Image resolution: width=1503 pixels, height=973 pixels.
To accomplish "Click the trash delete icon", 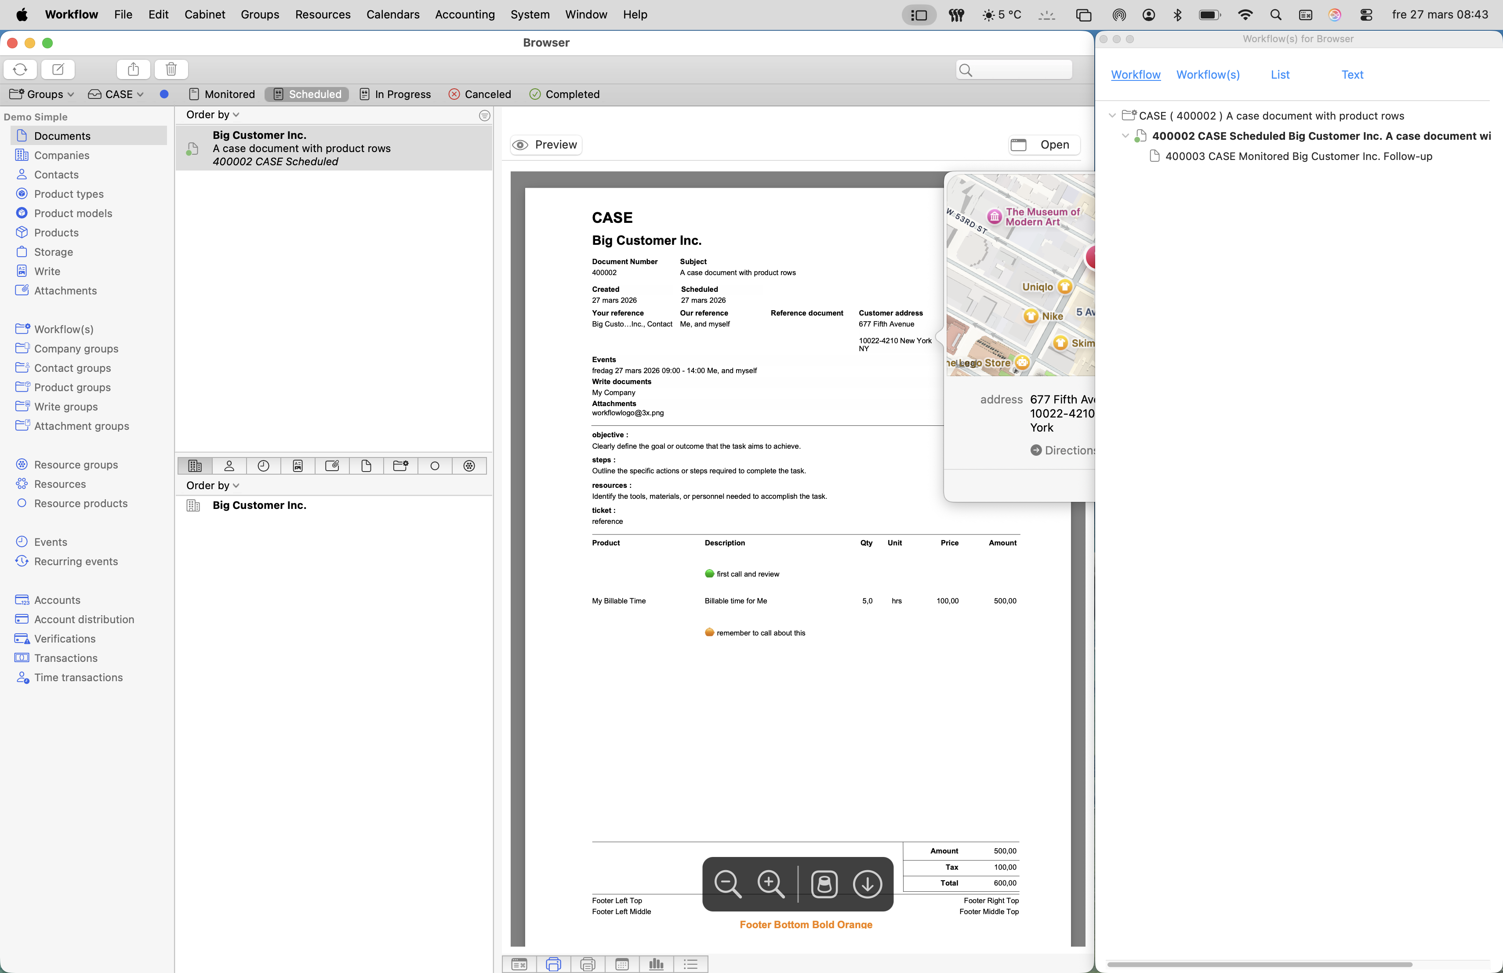I will (171, 69).
